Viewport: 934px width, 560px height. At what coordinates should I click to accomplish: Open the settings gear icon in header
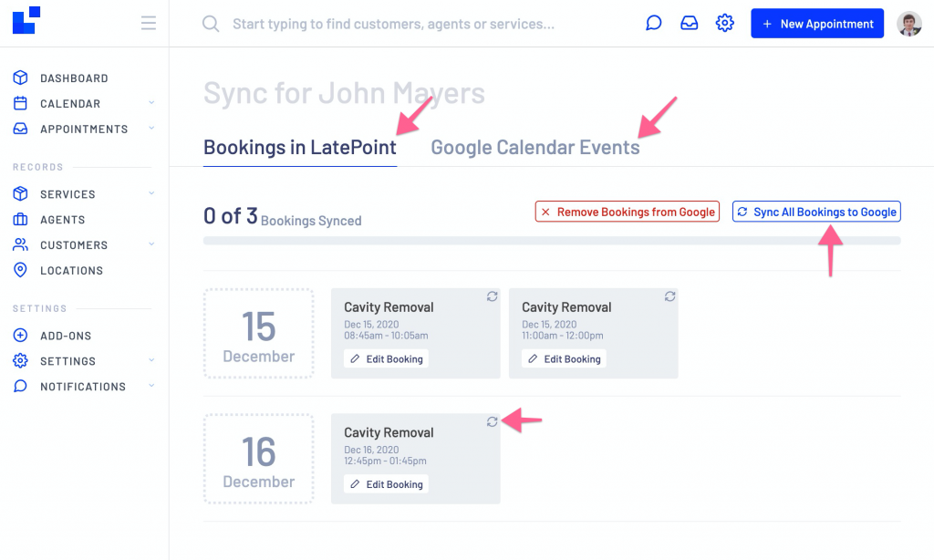[x=725, y=23]
